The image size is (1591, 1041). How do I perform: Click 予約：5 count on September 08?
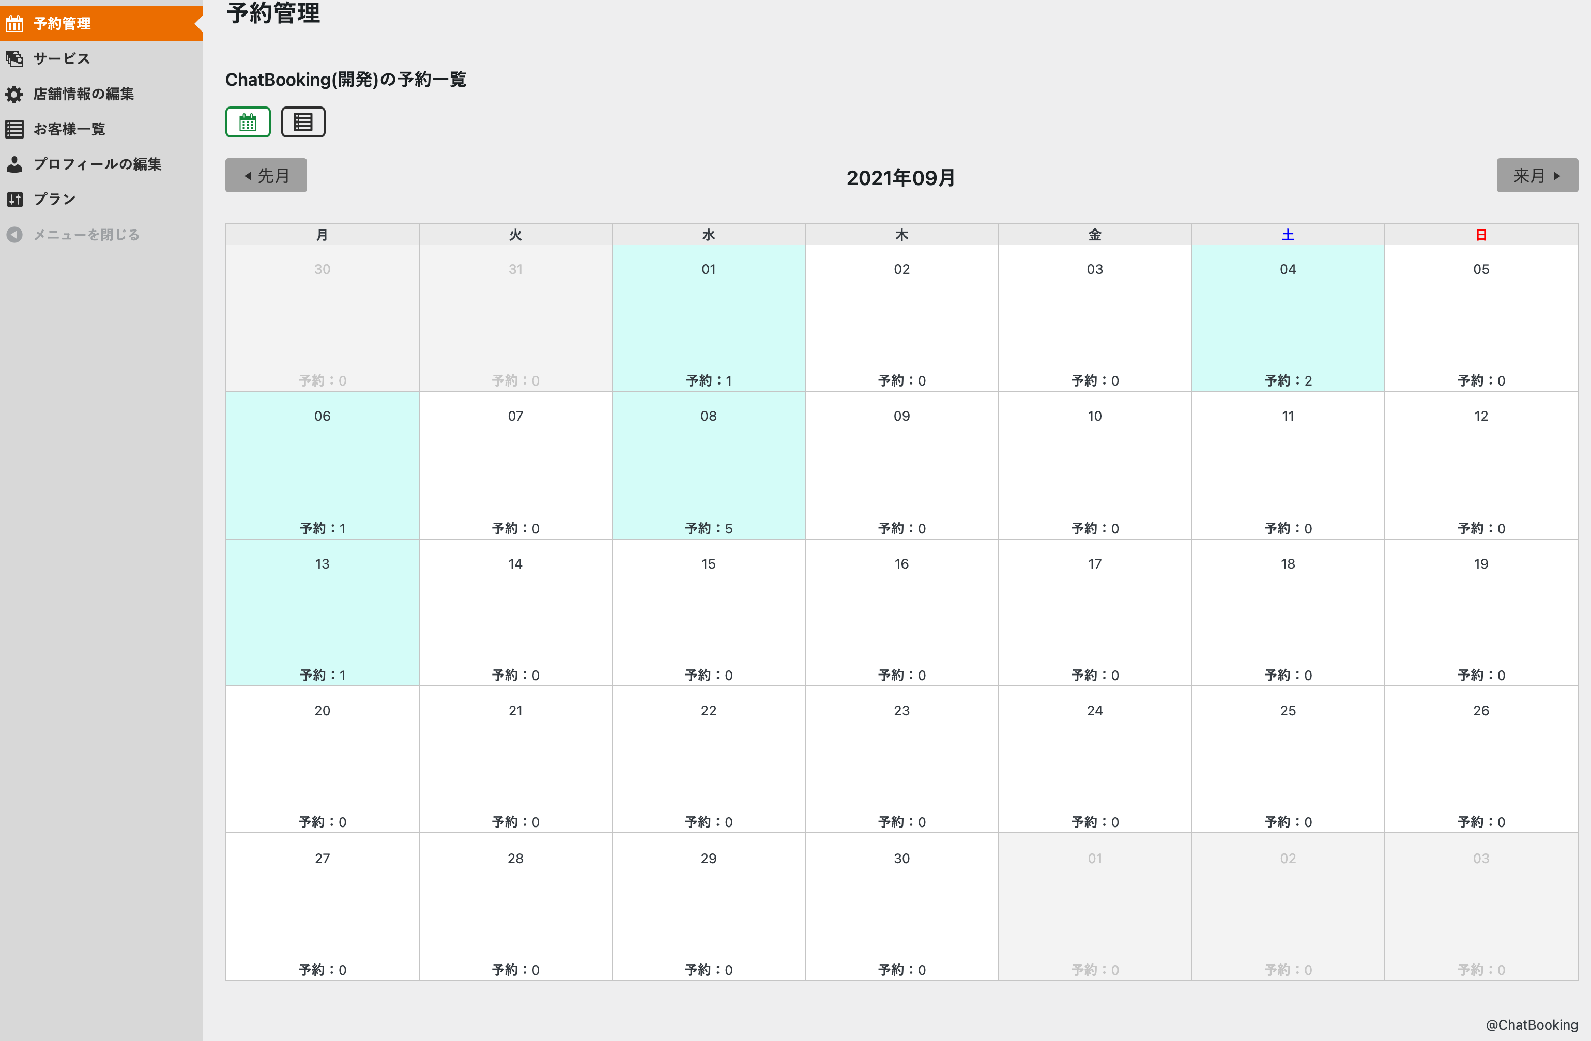click(709, 528)
